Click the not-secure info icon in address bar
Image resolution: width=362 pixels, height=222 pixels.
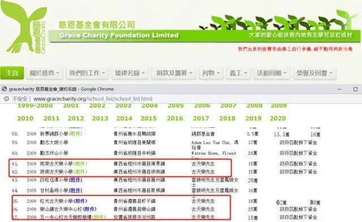click(x=6, y=99)
